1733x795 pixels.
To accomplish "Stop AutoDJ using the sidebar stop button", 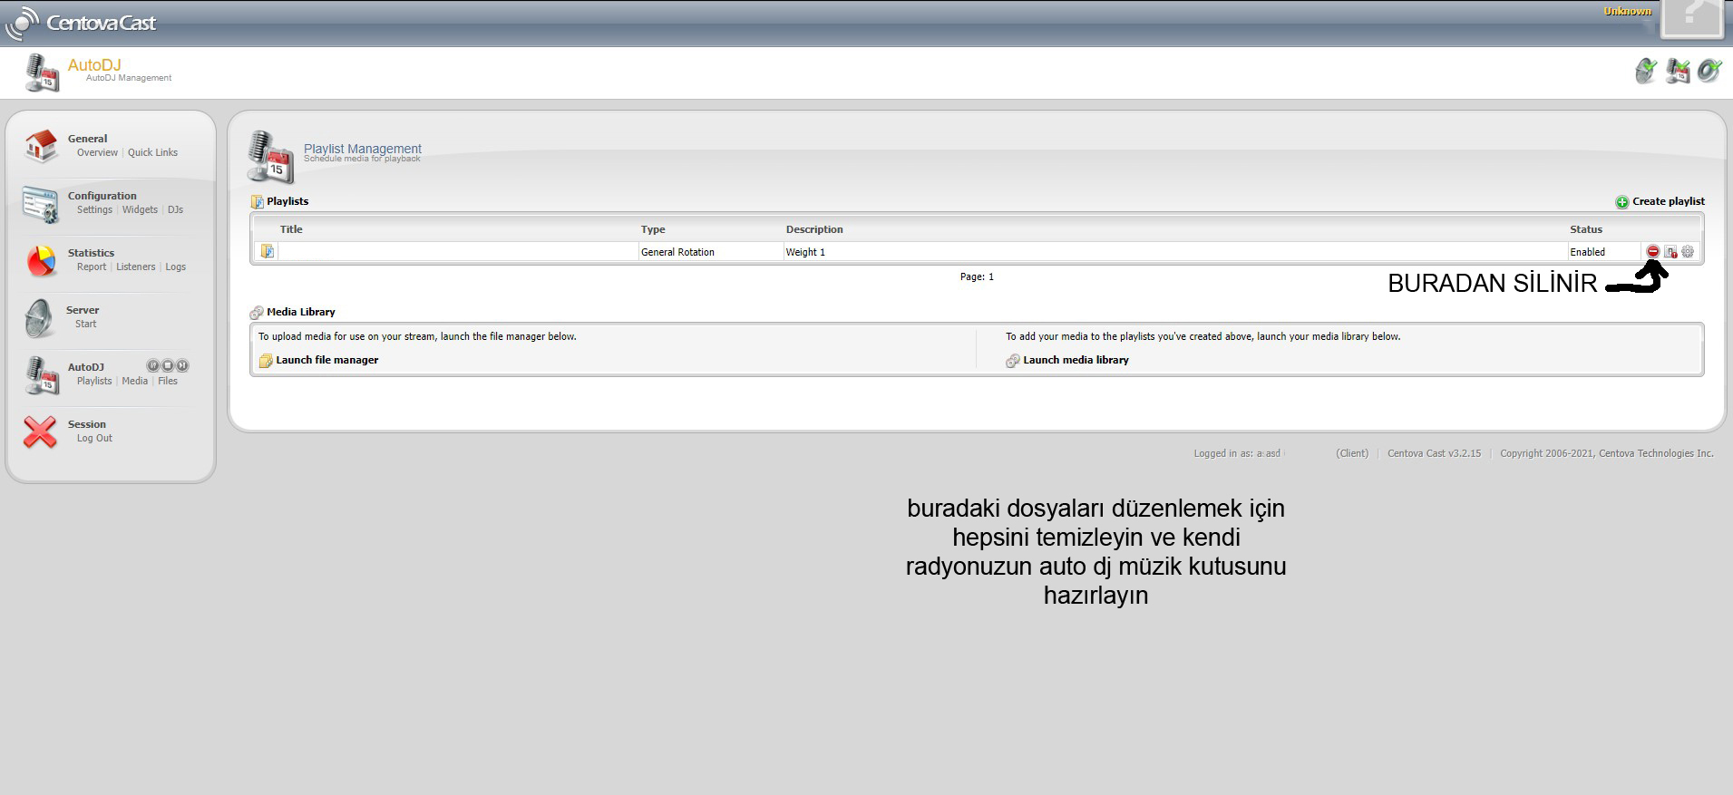I will (168, 366).
